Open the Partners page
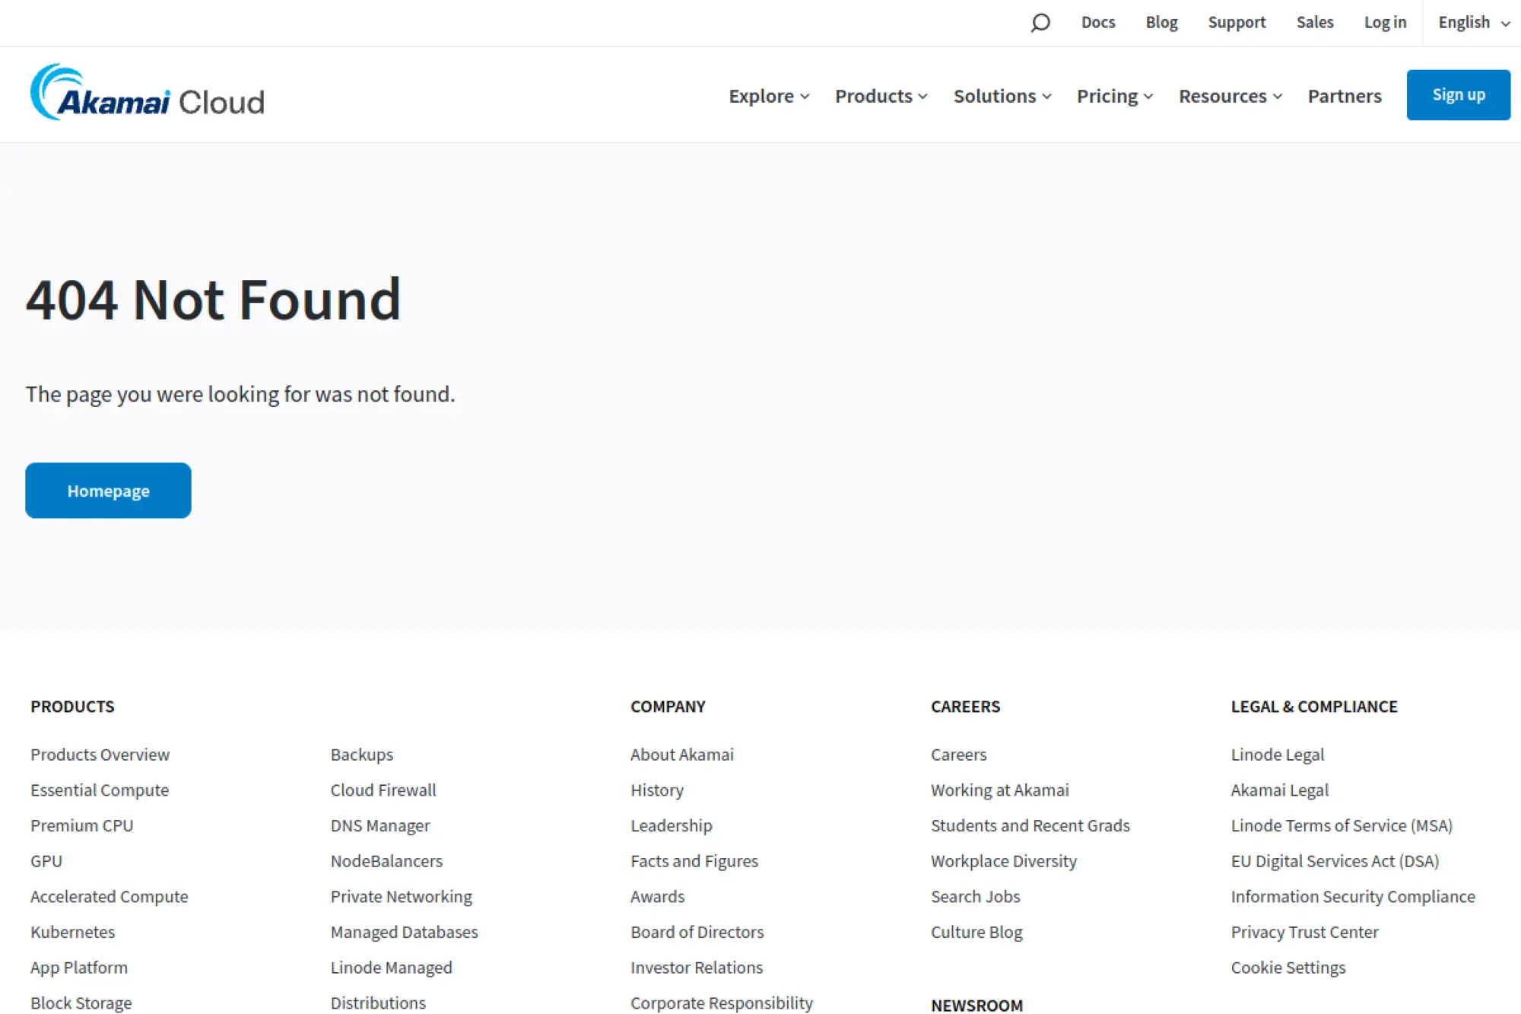Viewport: 1521px width, 1014px height. [1344, 96]
